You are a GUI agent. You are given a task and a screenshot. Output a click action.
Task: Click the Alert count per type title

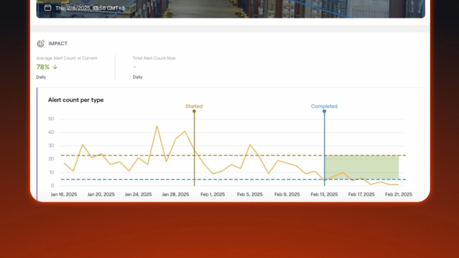click(76, 100)
